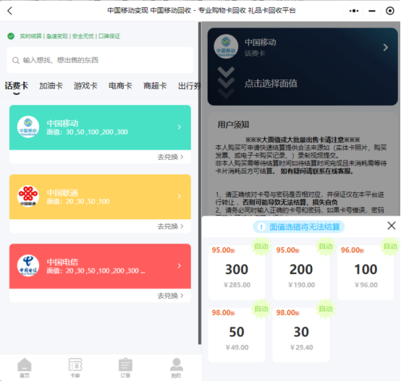Viewport: 401px width, 387px height.
Task: Switch to the 加油卡 tab
Action: (51, 86)
